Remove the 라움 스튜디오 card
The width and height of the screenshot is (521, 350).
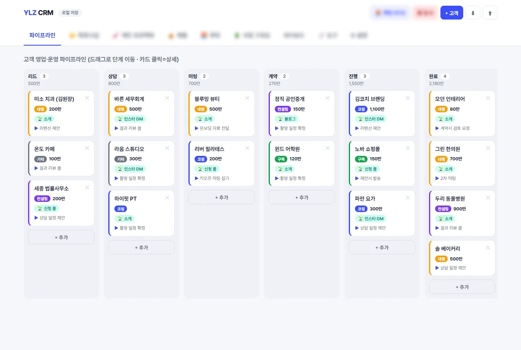pos(167,148)
